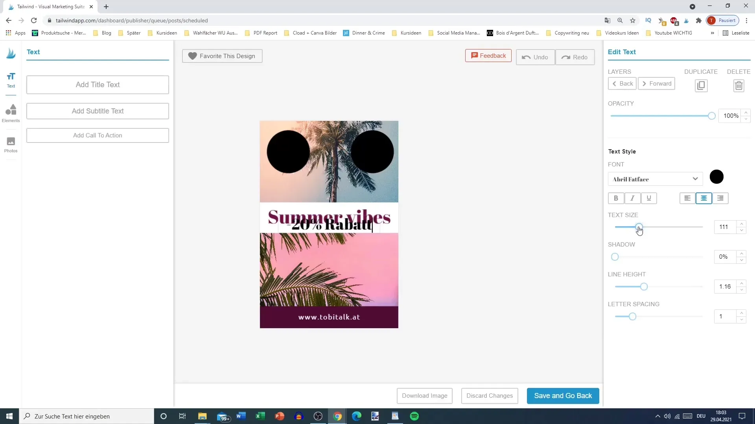Click the font color black swatch

718,177
